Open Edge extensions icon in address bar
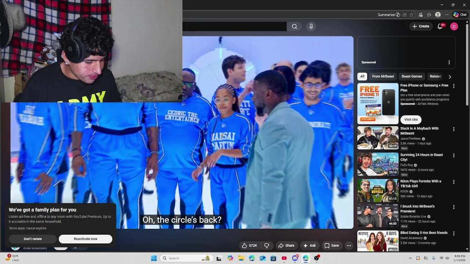The width and height of the screenshot is (470, 264). click(405, 15)
